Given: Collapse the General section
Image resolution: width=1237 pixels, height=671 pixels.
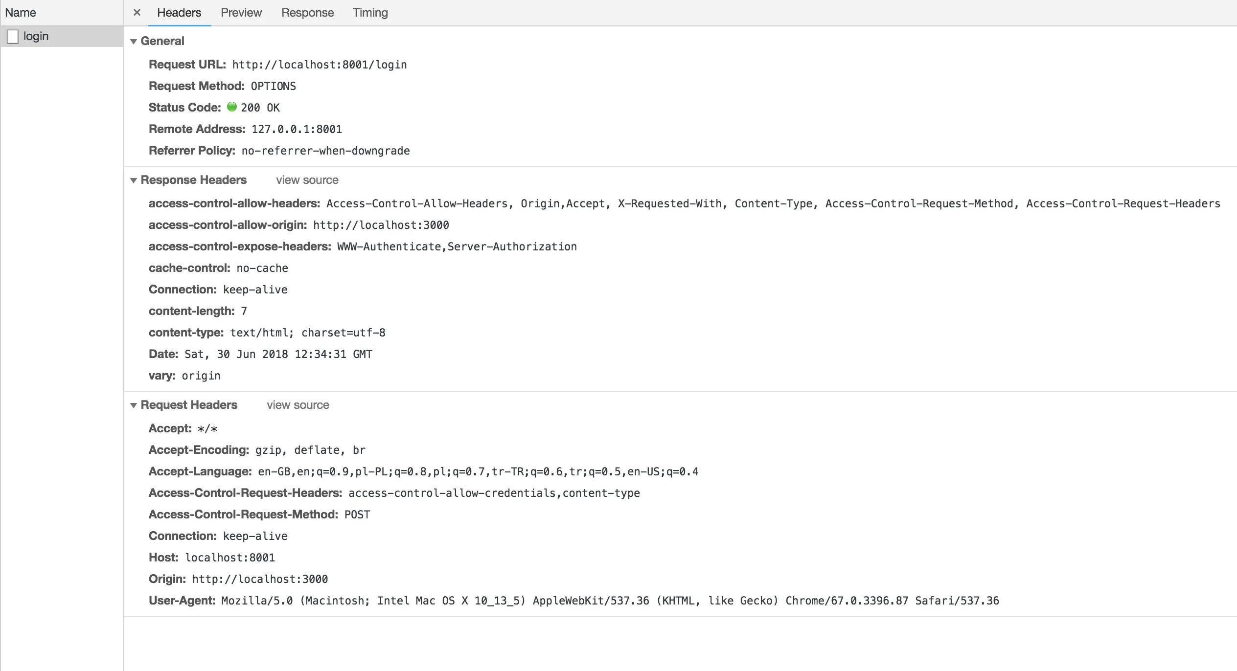Looking at the screenshot, I should (134, 42).
